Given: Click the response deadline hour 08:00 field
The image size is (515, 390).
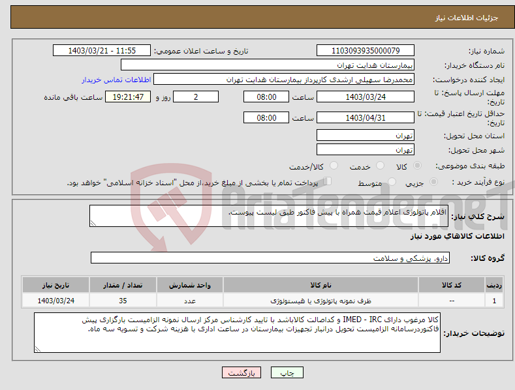Looking at the screenshot, I should 266,97.
